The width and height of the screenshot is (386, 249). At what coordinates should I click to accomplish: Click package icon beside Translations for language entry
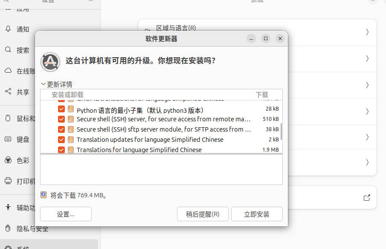(71, 150)
